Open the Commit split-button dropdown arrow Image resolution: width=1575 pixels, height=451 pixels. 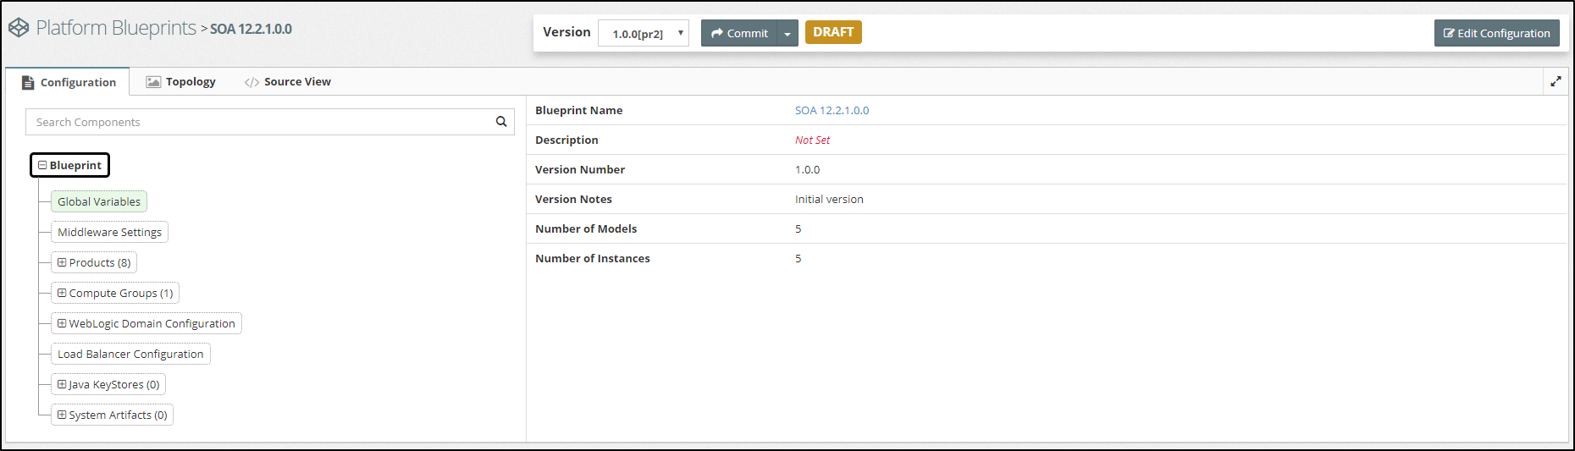(787, 34)
